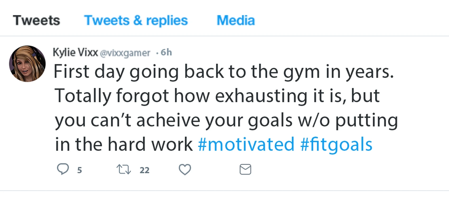
Task: Click the retweet count number 22
Action: coord(144,170)
